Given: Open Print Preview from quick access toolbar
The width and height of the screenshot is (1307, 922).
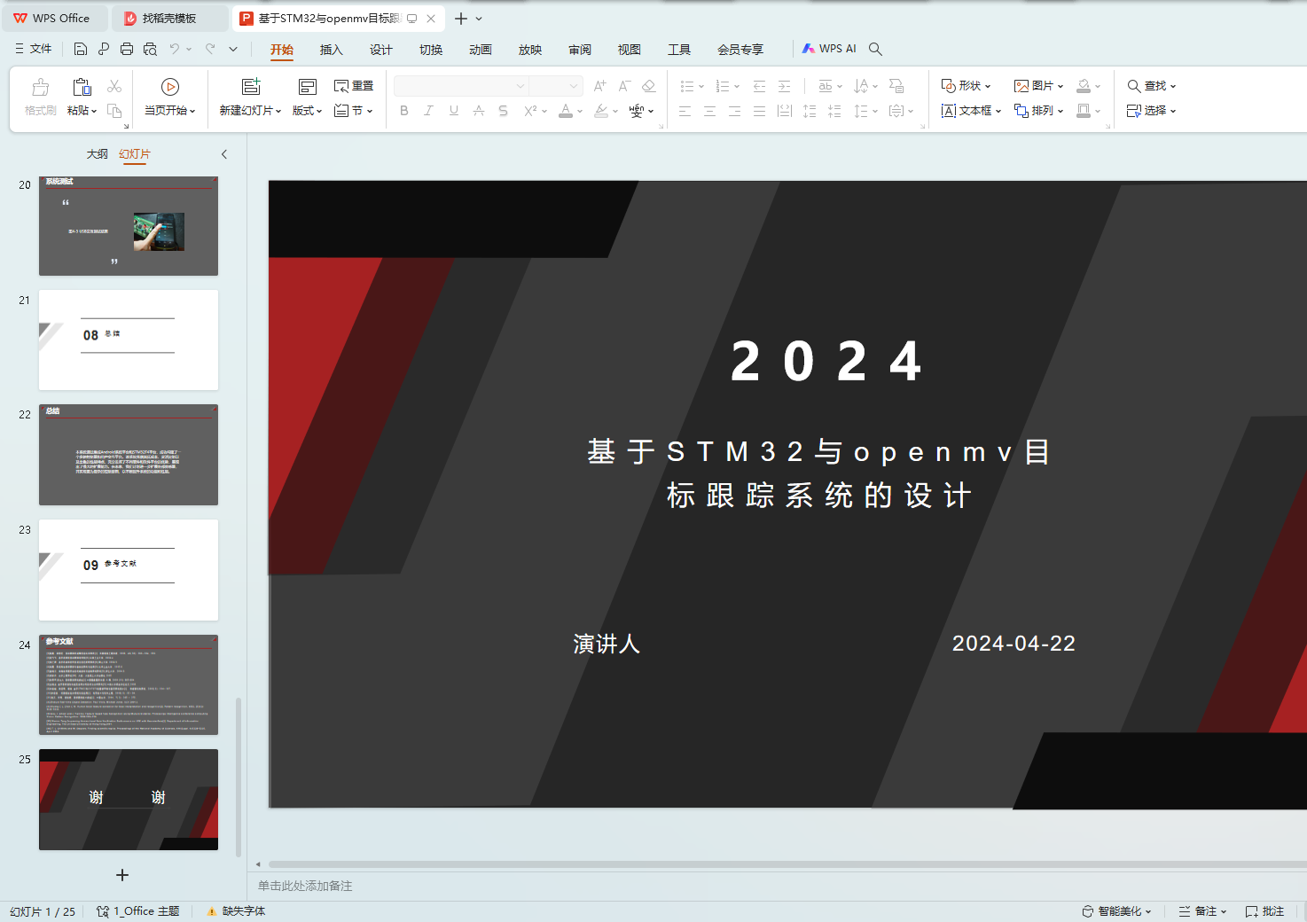Looking at the screenshot, I should (x=150, y=49).
